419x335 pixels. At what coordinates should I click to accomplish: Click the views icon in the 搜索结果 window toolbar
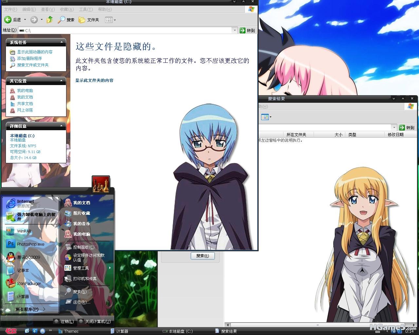pyautogui.click(x=265, y=117)
